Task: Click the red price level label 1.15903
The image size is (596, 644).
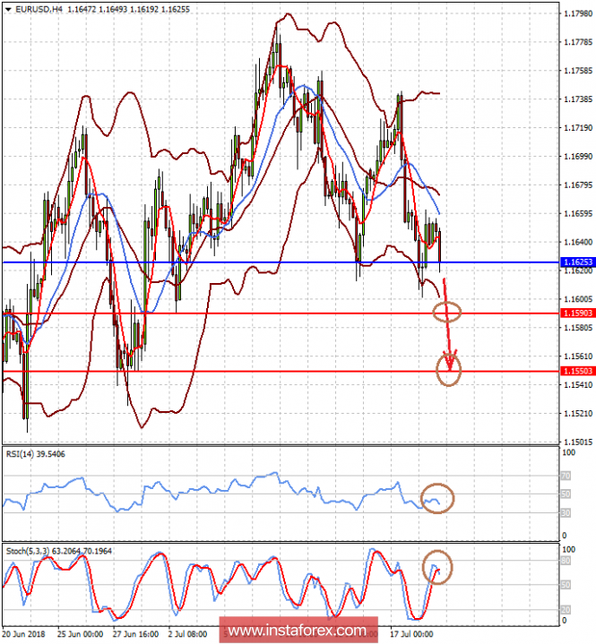Action: [x=578, y=313]
